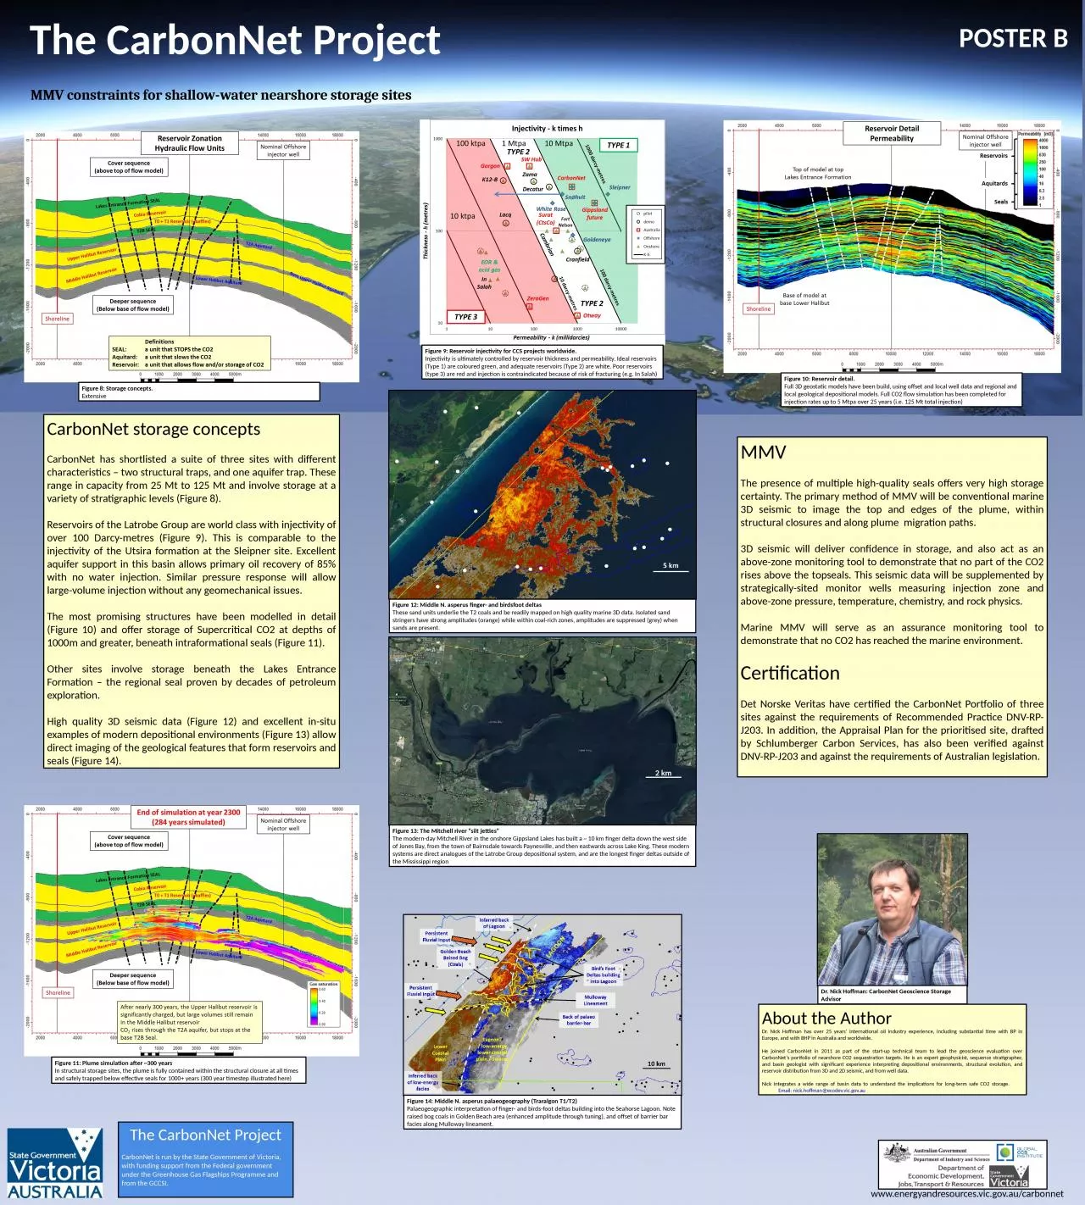Click the Global CCS Institute logo
Screen dimensions: 1085x1205
(1021, 1151)
